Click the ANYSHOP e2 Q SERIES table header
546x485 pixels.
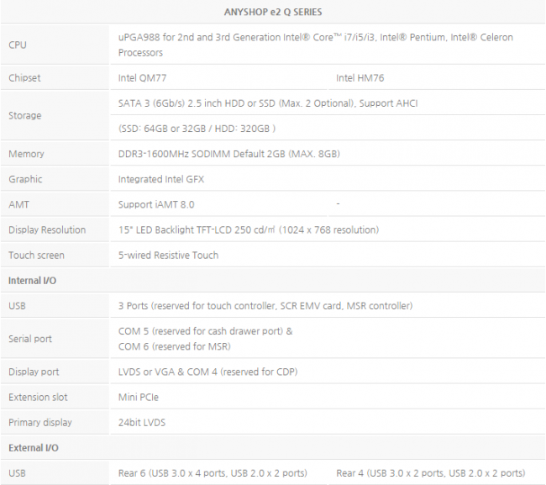[x=273, y=12]
